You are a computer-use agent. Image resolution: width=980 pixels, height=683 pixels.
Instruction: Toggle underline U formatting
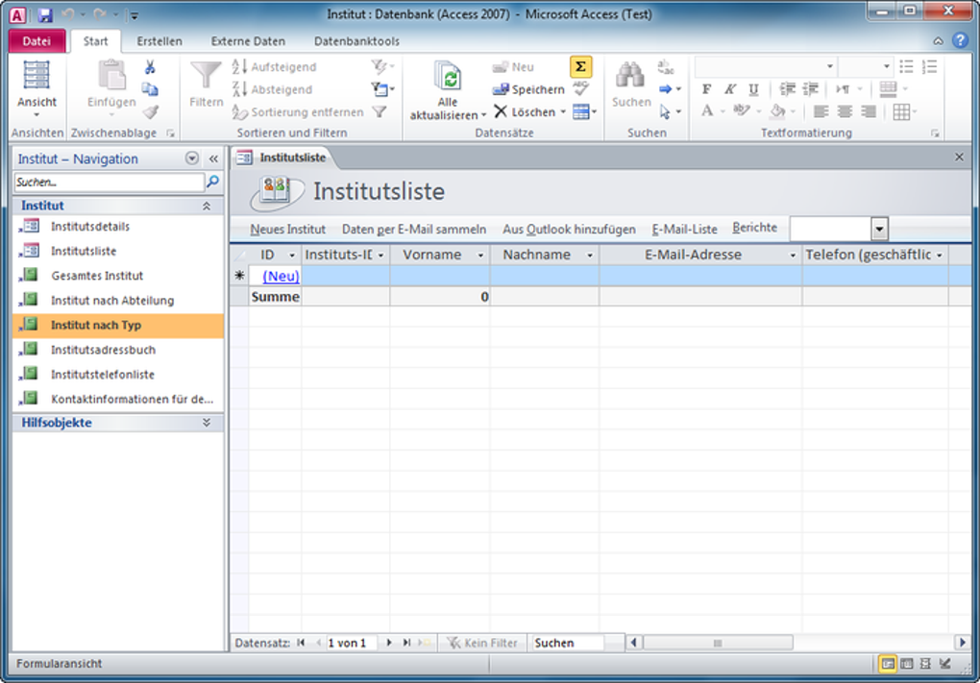(x=754, y=89)
